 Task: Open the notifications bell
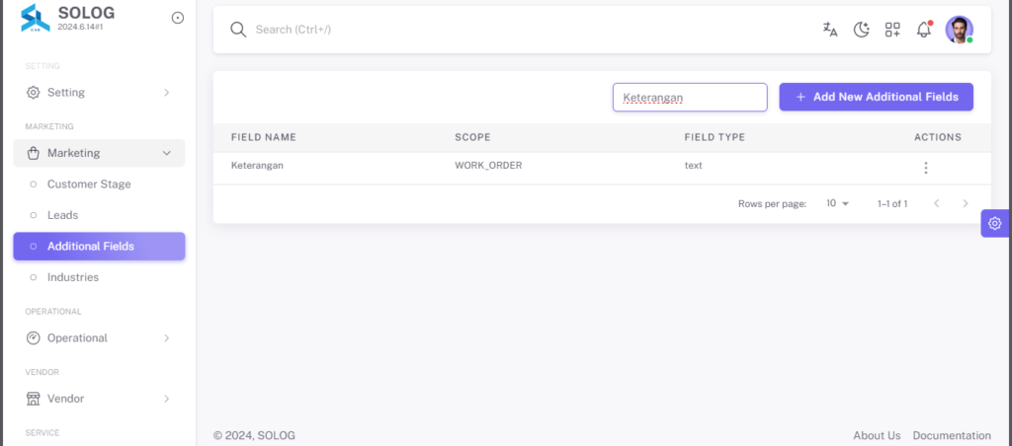click(924, 30)
